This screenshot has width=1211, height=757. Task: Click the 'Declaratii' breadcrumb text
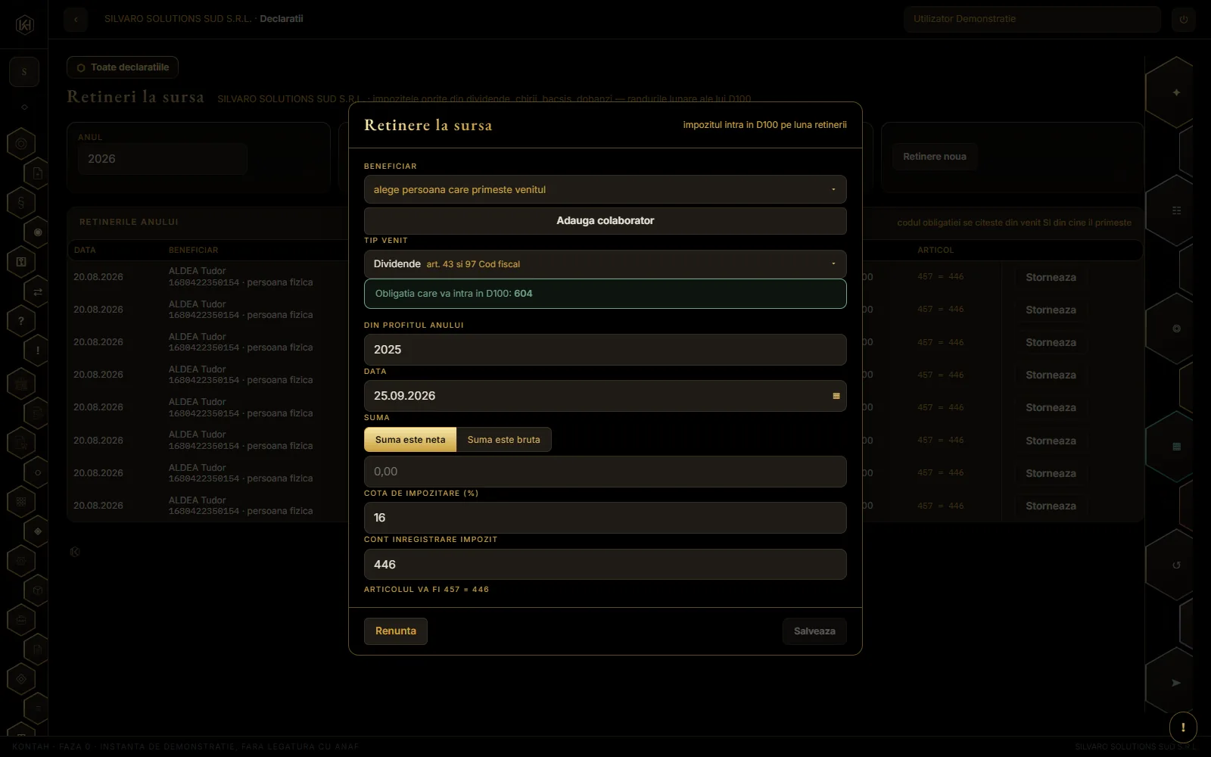[282, 19]
